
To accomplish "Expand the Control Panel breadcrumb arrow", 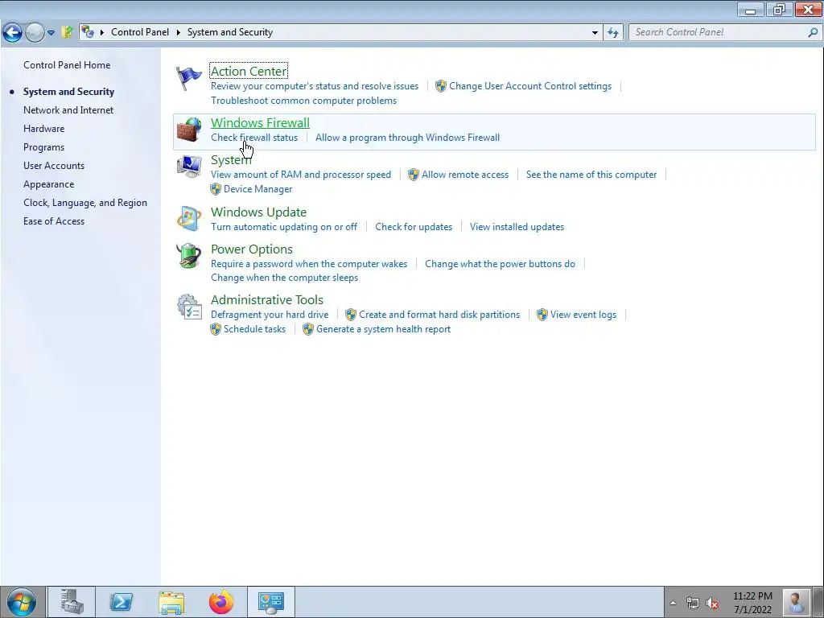I will 178,32.
